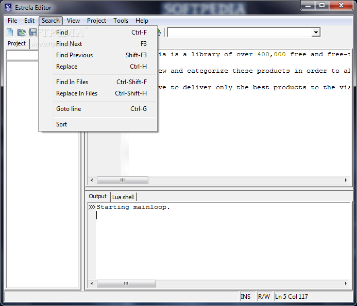Click output pane scrollbar right arrow
Viewport: 357px width, 306px height.
[x=346, y=283]
